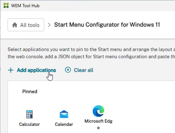
Task: Click the Start Menu Configurator breadcrumb title
Action: coord(107,25)
